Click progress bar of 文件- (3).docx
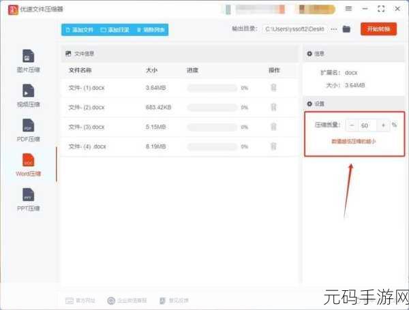409x310 pixels. pos(212,127)
